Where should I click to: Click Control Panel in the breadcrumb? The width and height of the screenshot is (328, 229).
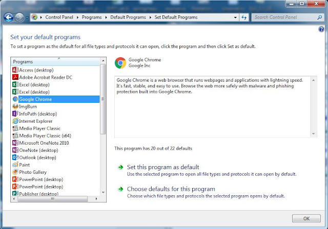(x=59, y=17)
